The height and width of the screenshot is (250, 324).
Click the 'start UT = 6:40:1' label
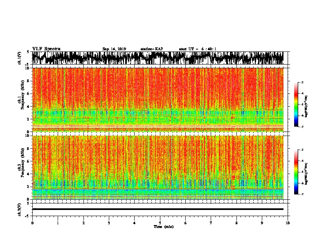tap(198, 49)
